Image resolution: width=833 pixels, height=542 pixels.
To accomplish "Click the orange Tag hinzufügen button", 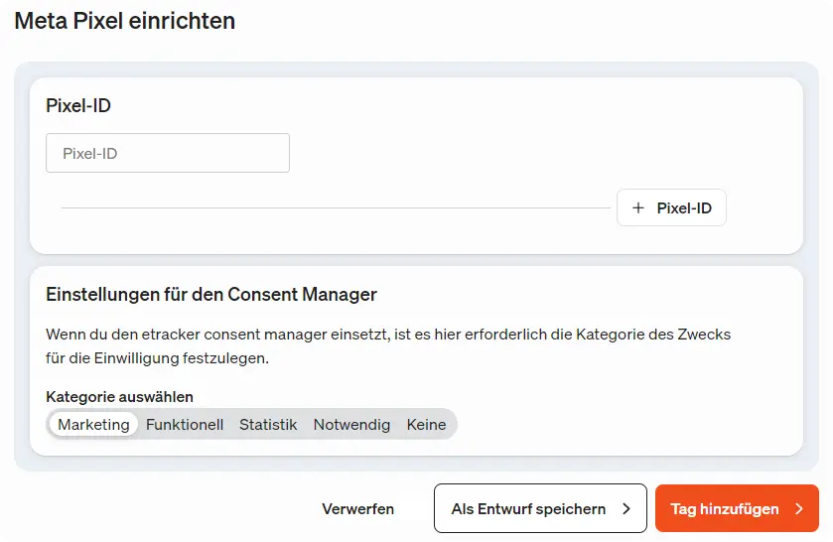I will click(737, 508).
